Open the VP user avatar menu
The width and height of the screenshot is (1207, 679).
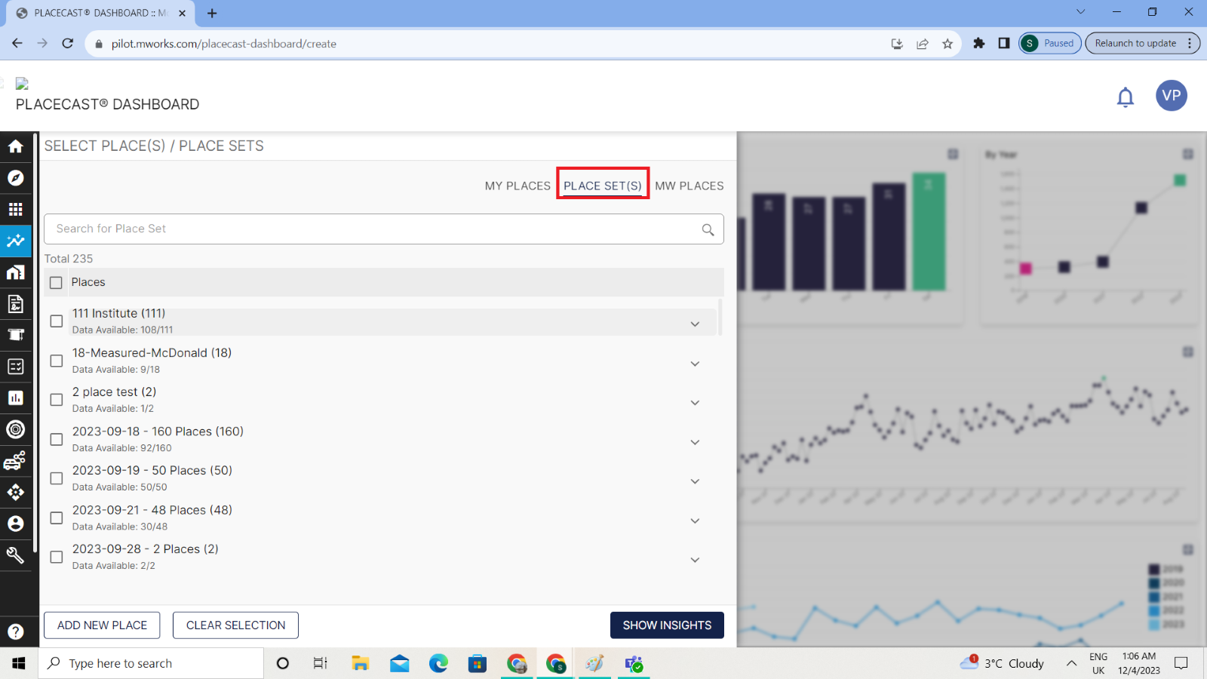(x=1172, y=96)
